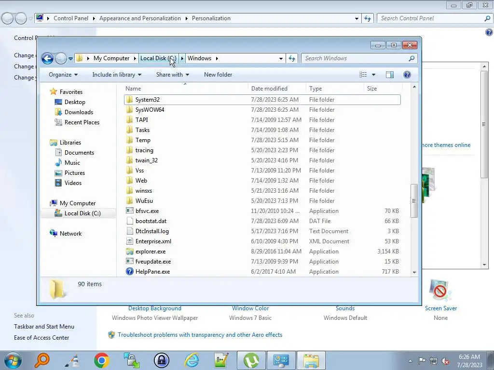Open Downloads in Favorites
Viewport: 494px width, 370px height.
tap(79, 112)
